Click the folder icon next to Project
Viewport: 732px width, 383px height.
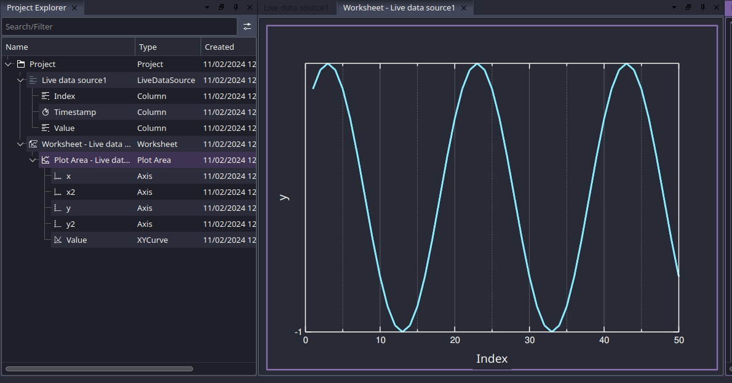[20, 63]
